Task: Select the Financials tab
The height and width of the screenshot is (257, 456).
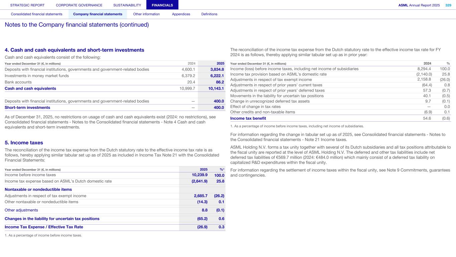Action: pyautogui.click(x=162, y=5)
